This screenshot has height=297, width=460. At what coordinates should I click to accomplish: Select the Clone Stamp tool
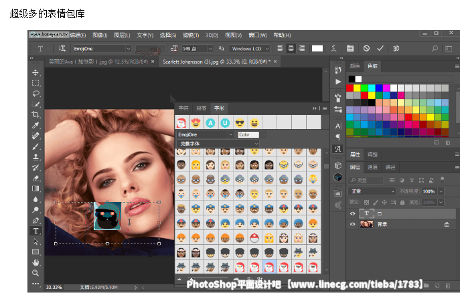[x=35, y=157]
